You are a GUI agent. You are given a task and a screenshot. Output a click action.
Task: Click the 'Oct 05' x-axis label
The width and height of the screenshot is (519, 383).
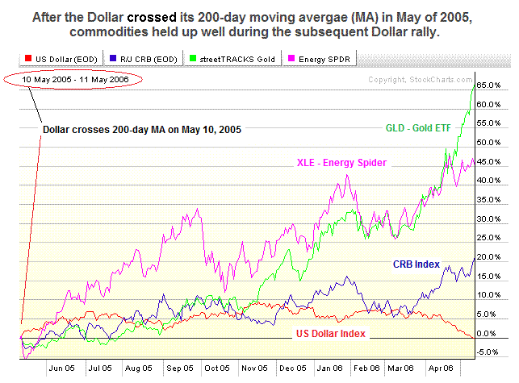tap(217, 368)
